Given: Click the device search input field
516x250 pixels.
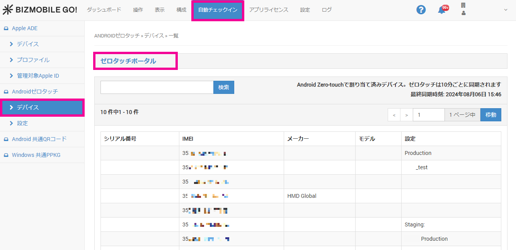Looking at the screenshot, I should point(157,87).
